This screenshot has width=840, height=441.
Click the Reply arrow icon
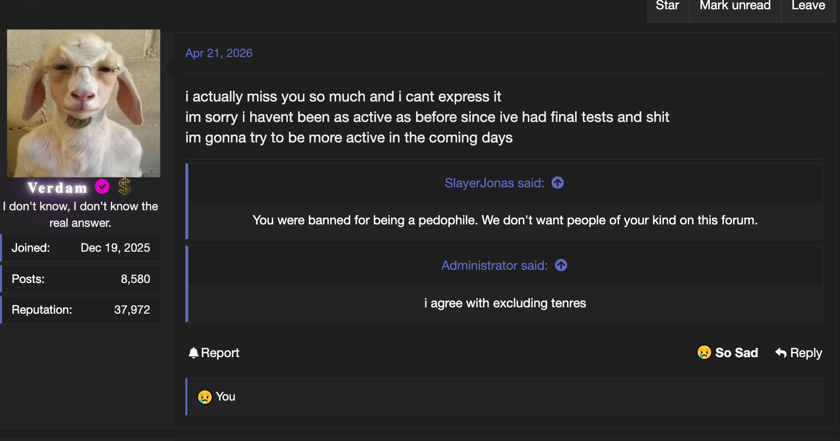click(781, 353)
